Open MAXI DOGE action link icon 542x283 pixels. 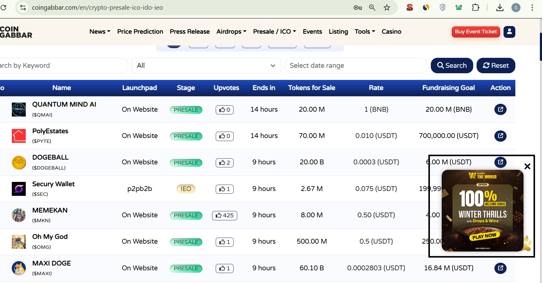(x=500, y=268)
